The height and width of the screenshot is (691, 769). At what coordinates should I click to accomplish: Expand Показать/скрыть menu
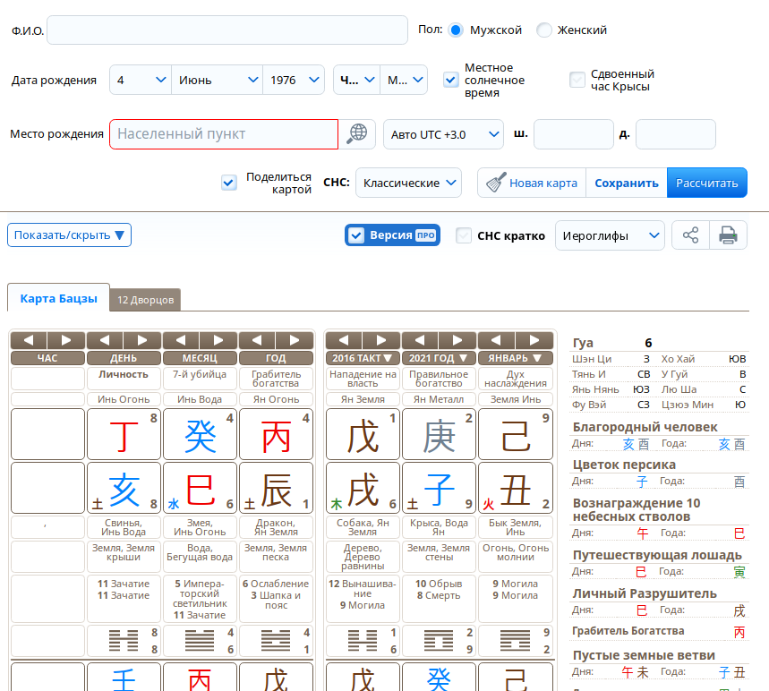69,235
